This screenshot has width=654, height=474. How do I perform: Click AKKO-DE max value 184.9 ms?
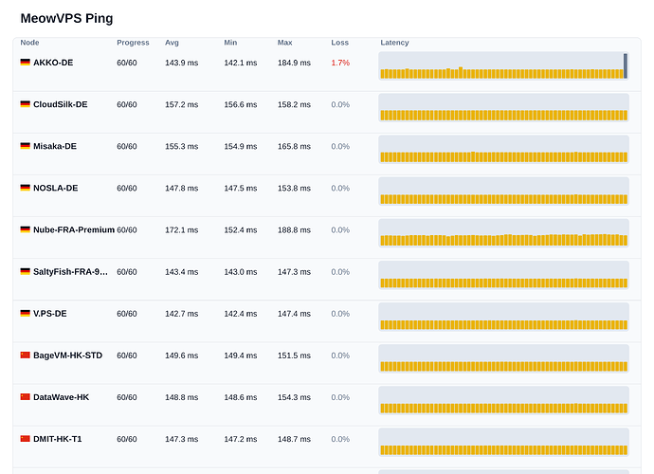[x=294, y=63]
